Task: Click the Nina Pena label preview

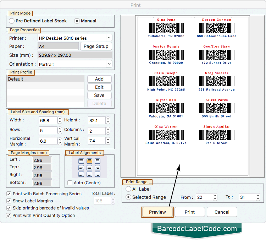Action: point(166,28)
